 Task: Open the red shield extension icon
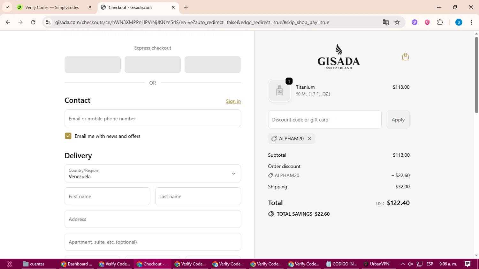click(427, 22)
